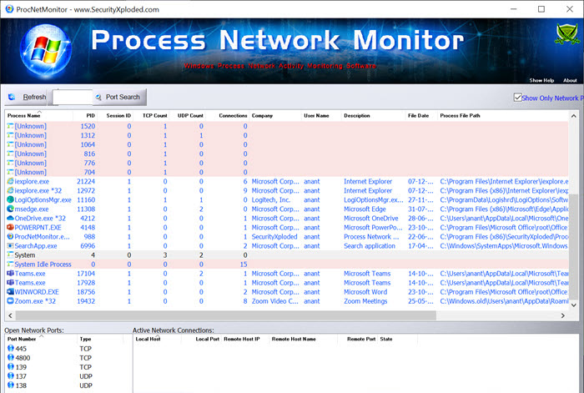Viewport: 584px width, 393px height.
Task: Click the globe icon for port 139
Action: click(11, 367)
